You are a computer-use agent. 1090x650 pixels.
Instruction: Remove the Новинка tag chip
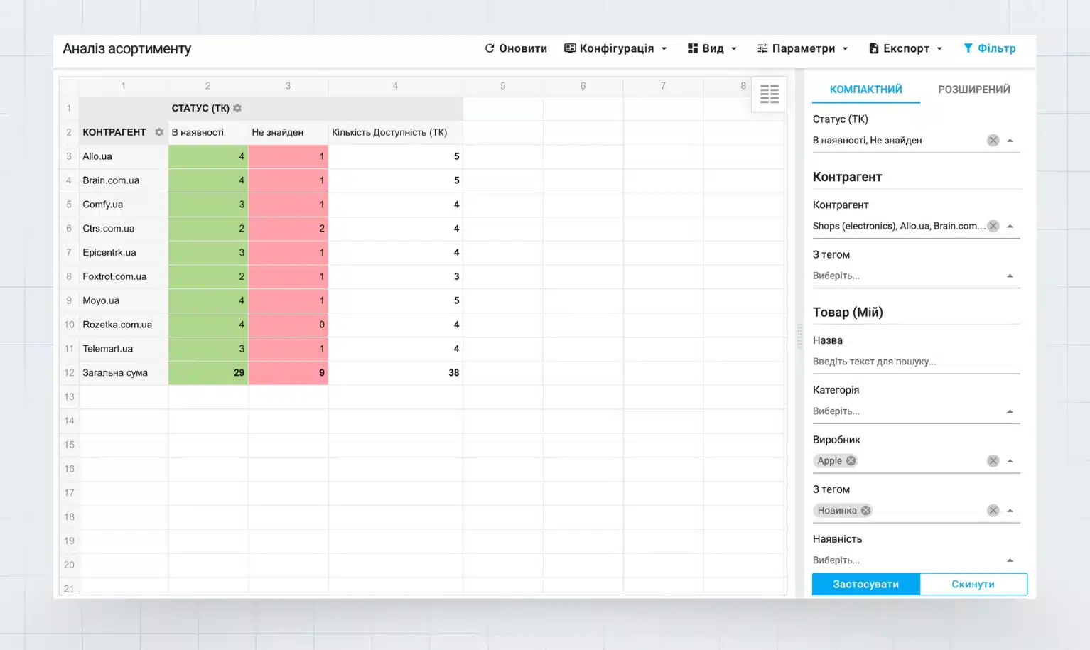point(865,511)
